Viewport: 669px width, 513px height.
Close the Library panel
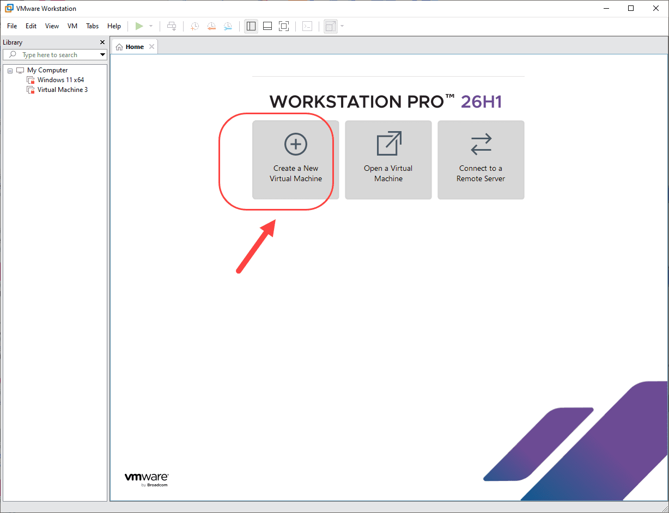102,42
